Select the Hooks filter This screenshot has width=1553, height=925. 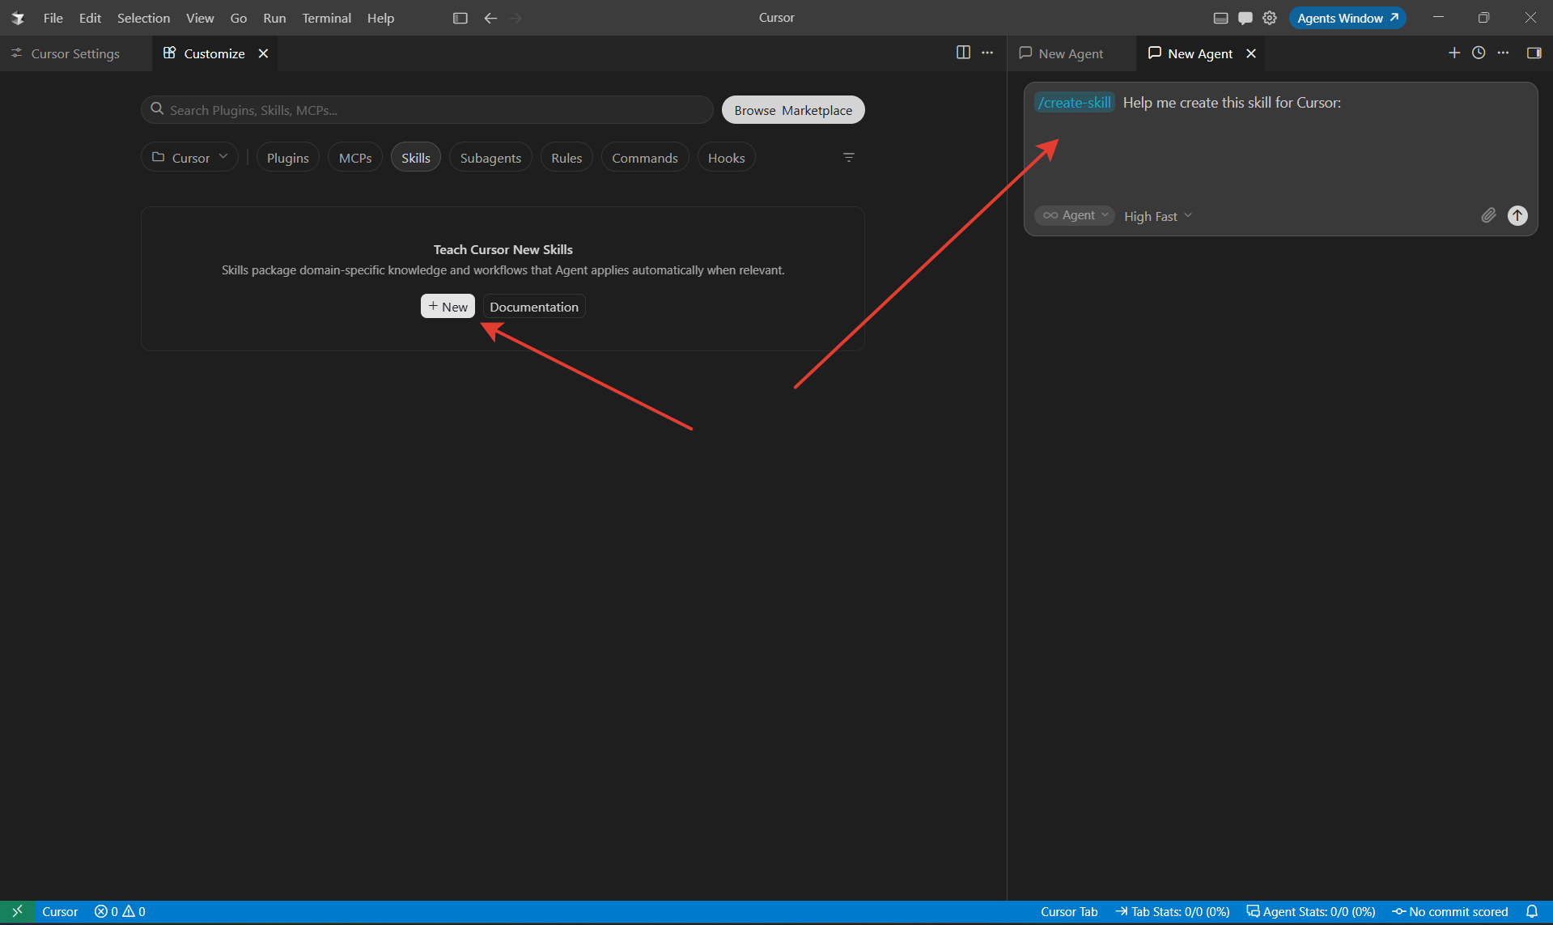[727, 158]
